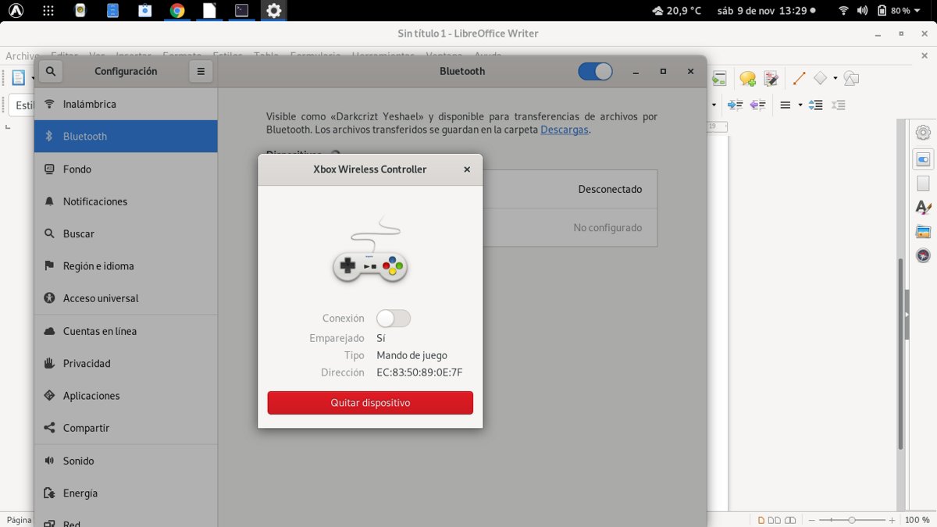This screenshot has height=527, width=937.
Task: Open the Descargas folder link
Action: click(564, 130)
